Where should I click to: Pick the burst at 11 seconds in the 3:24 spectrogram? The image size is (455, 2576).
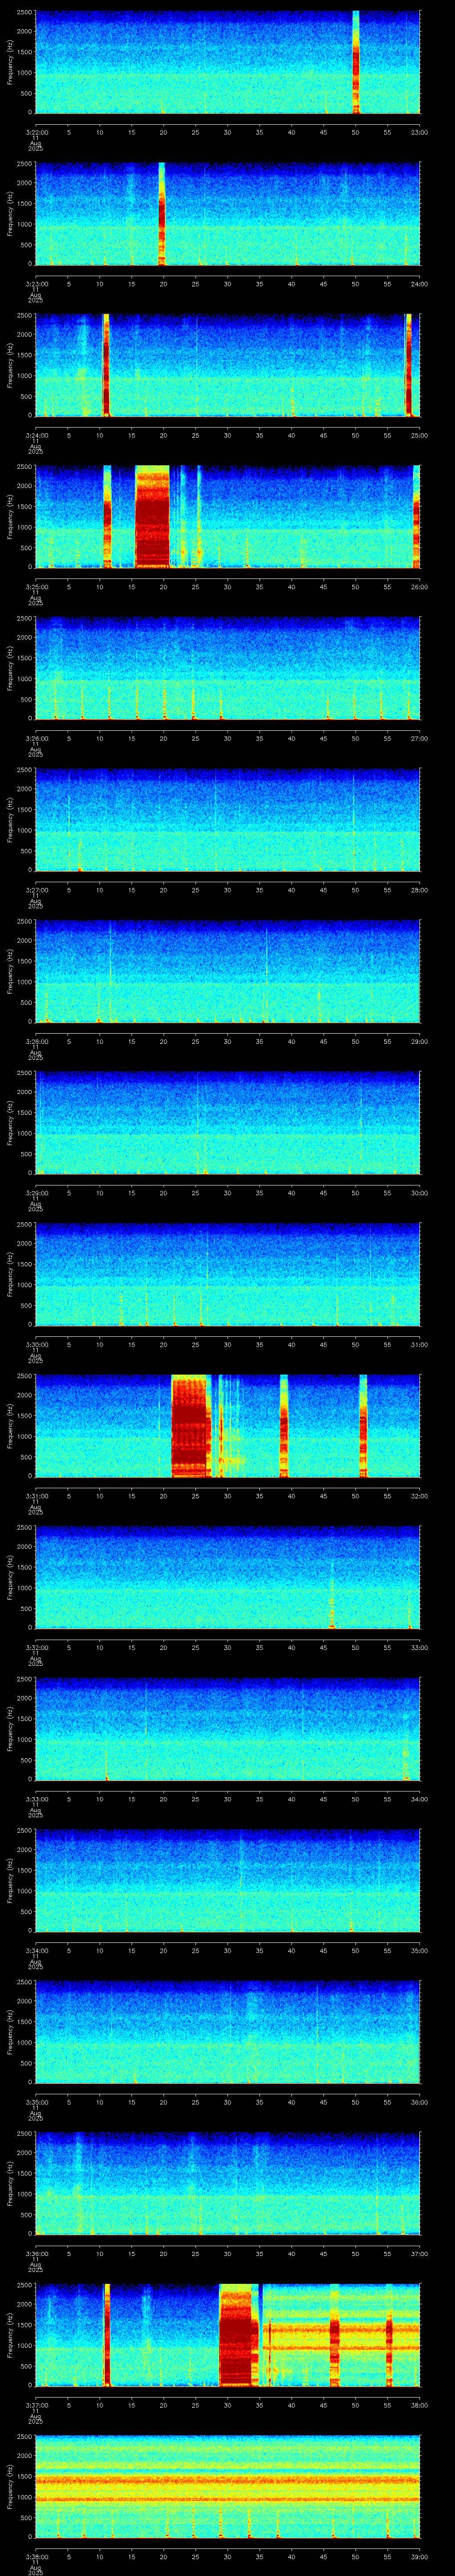pos(106,365)
